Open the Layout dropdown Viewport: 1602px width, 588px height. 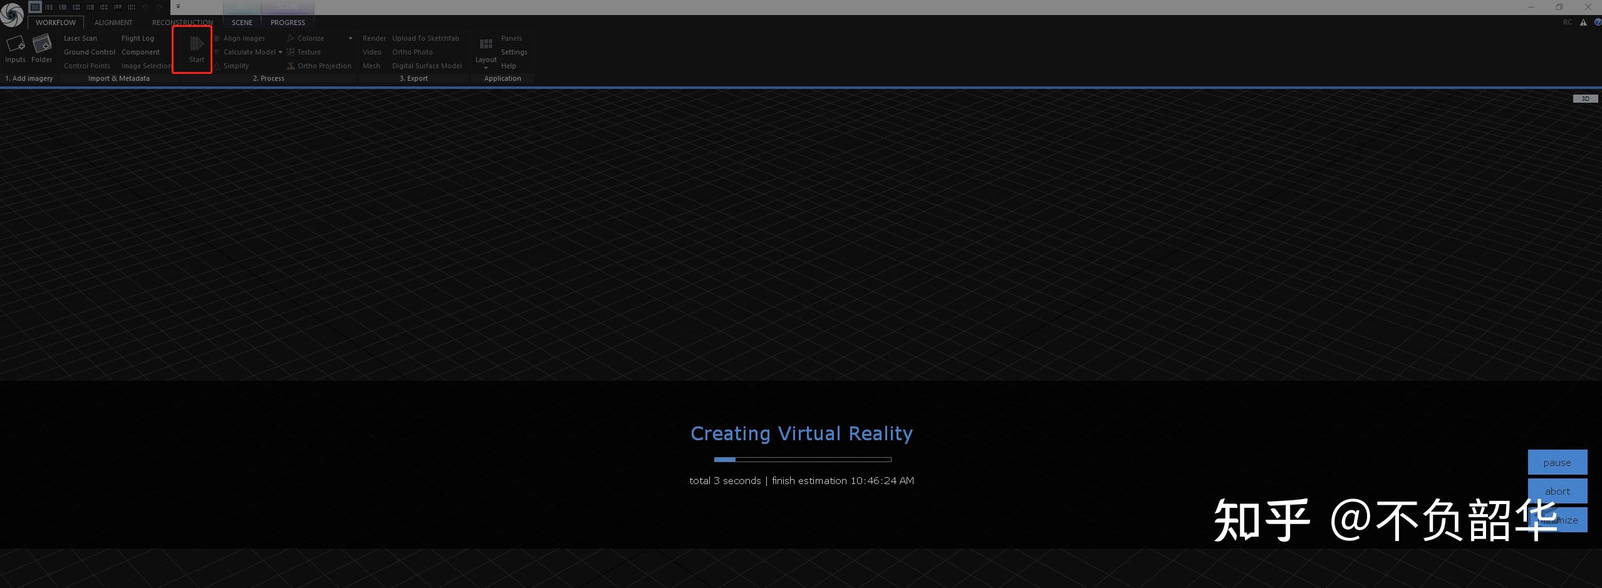click(486, 53)
